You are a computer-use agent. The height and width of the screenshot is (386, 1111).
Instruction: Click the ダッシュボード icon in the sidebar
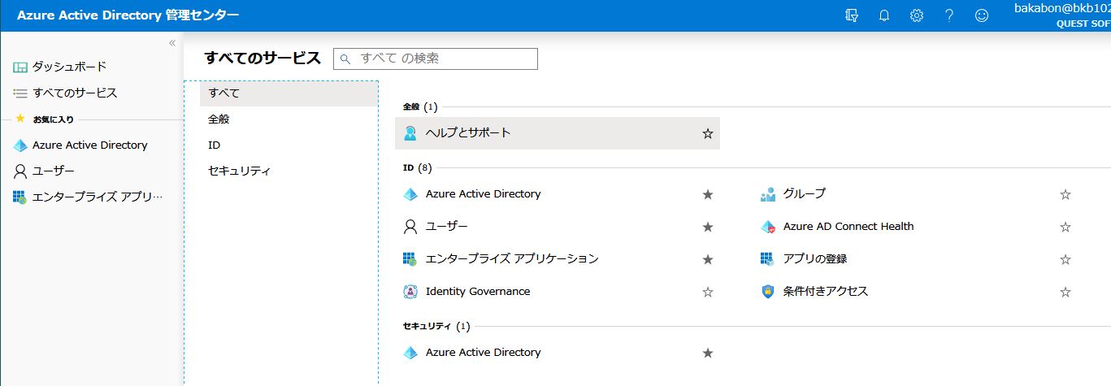click(x=20, y=67)
